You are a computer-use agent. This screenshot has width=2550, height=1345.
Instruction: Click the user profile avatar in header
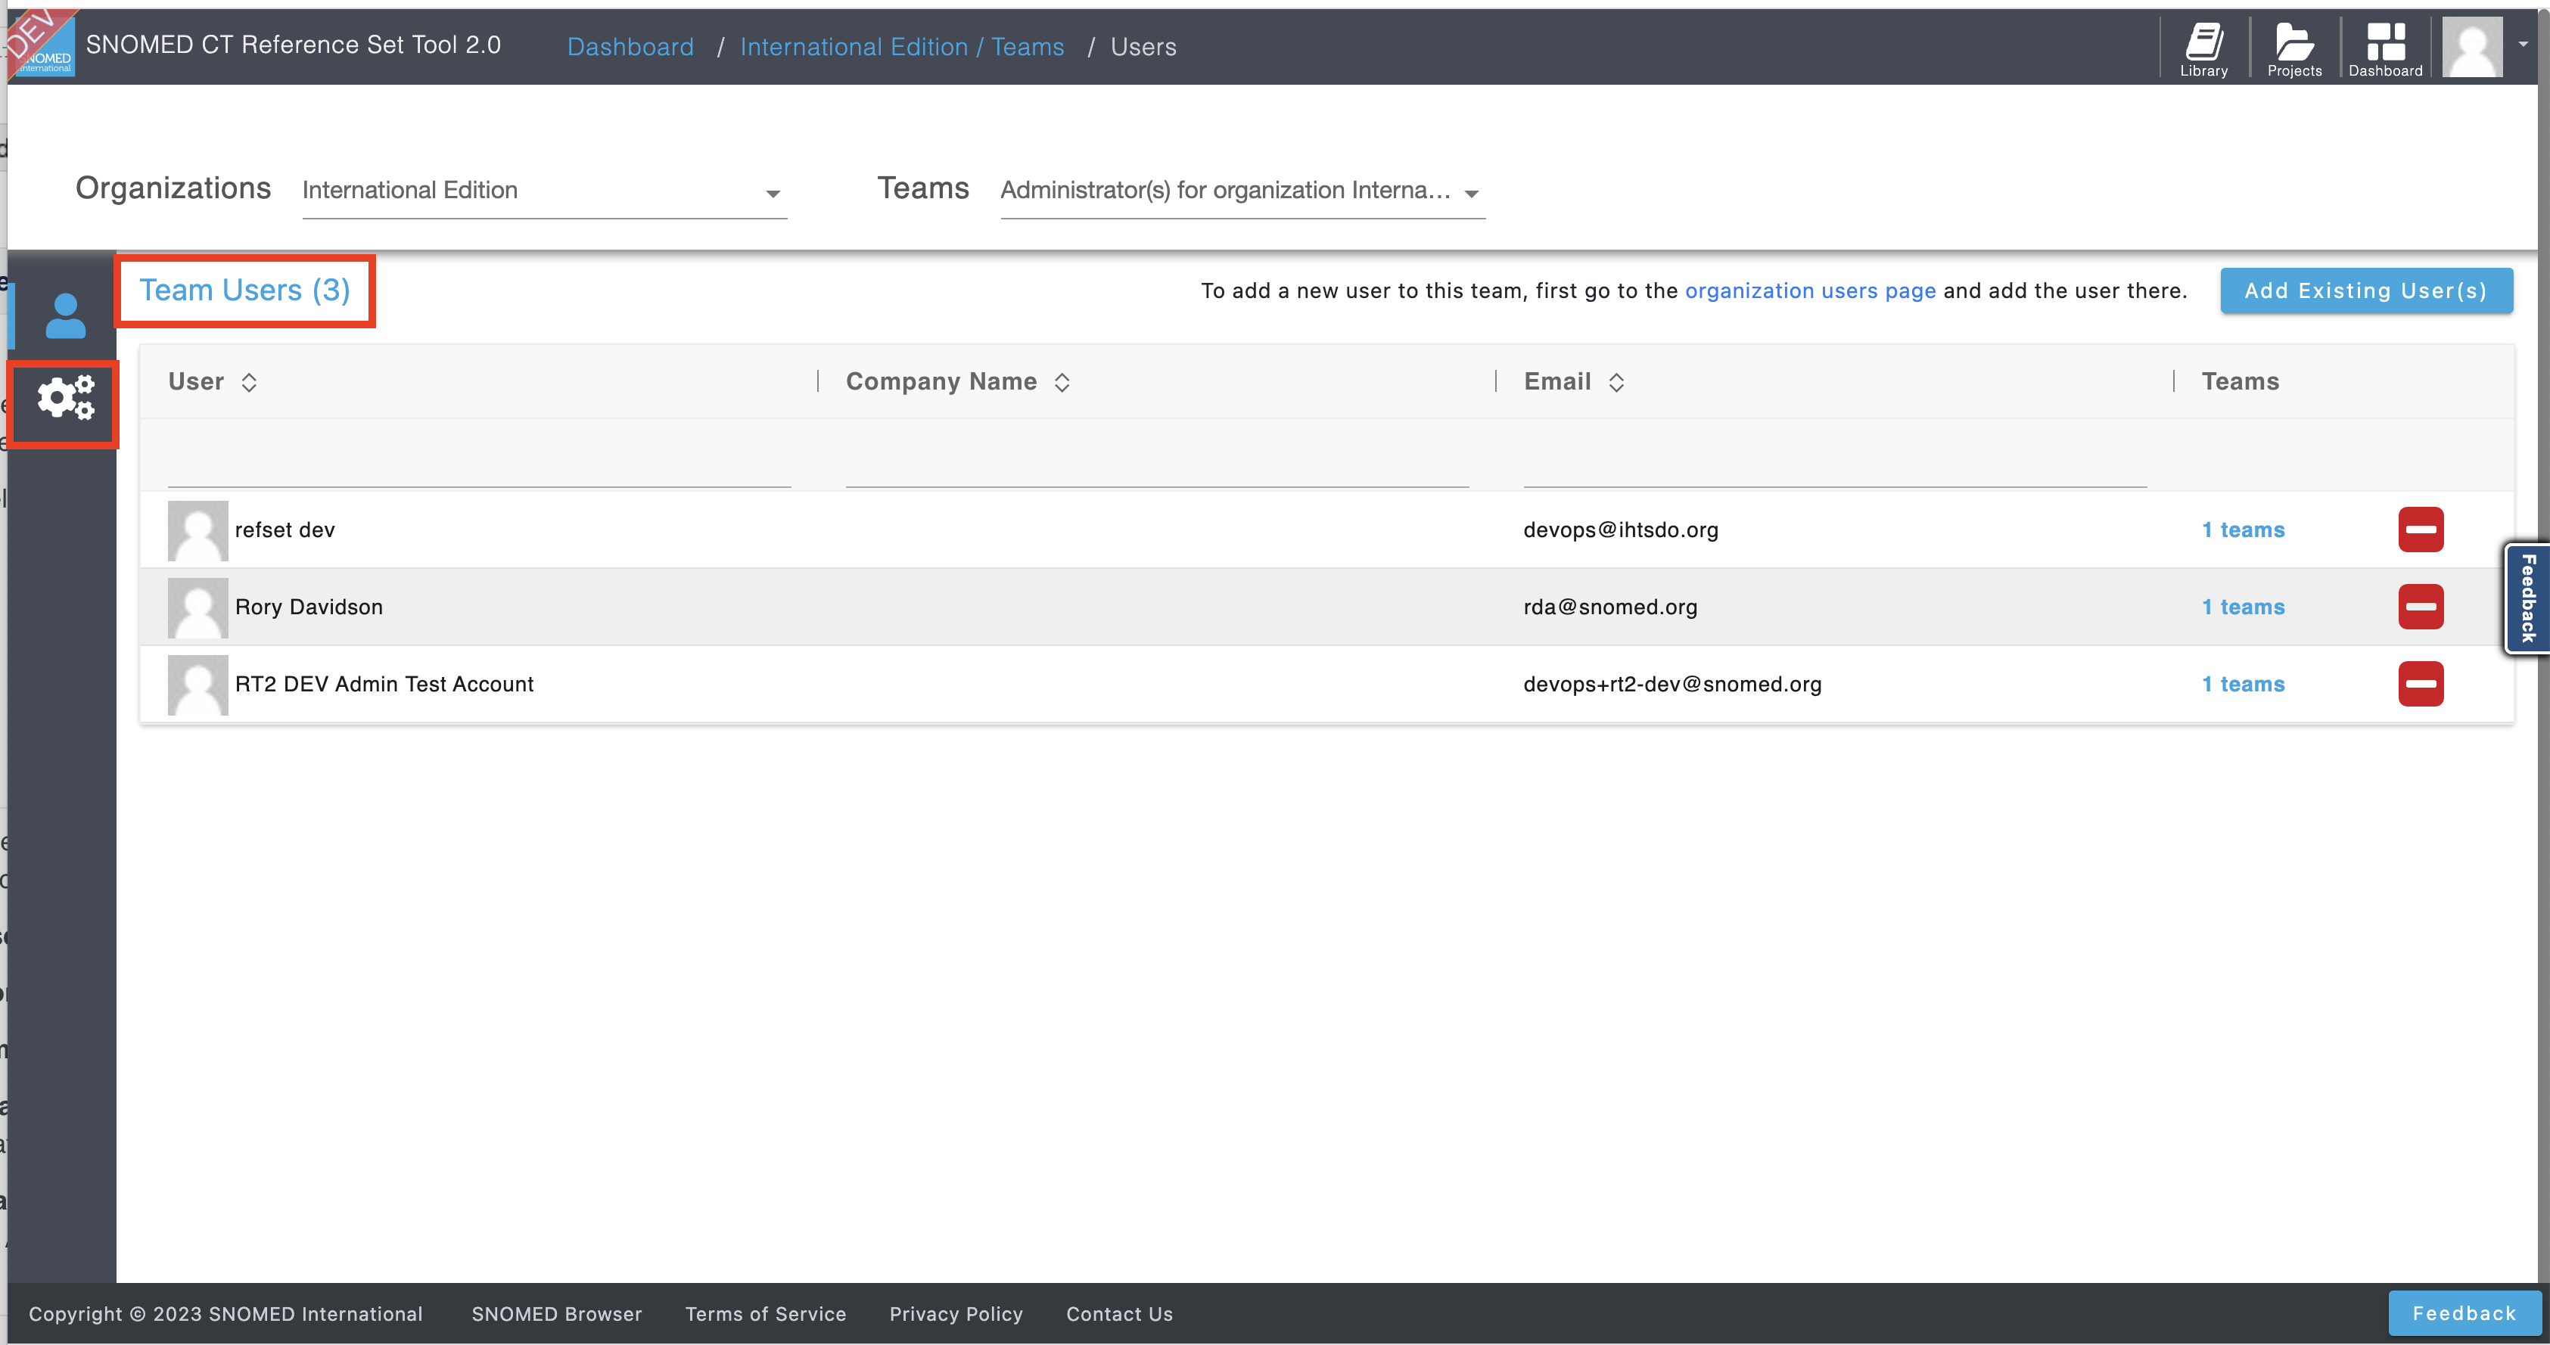tap(2472, 46)
